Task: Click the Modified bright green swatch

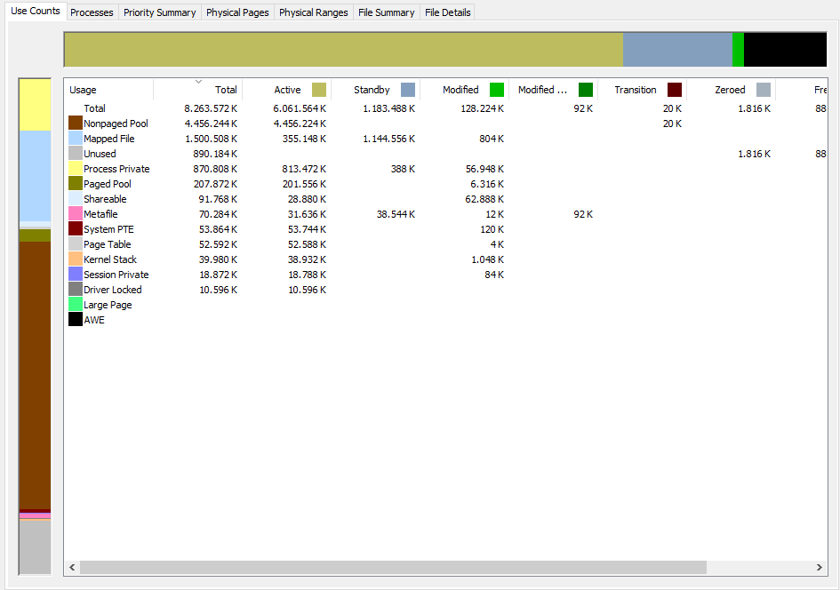Action: point(497,90)
